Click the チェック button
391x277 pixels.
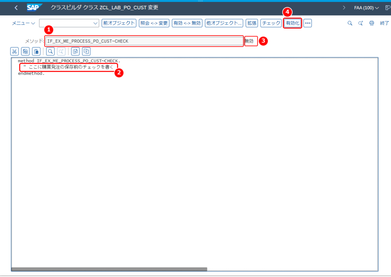click(271, 23)
